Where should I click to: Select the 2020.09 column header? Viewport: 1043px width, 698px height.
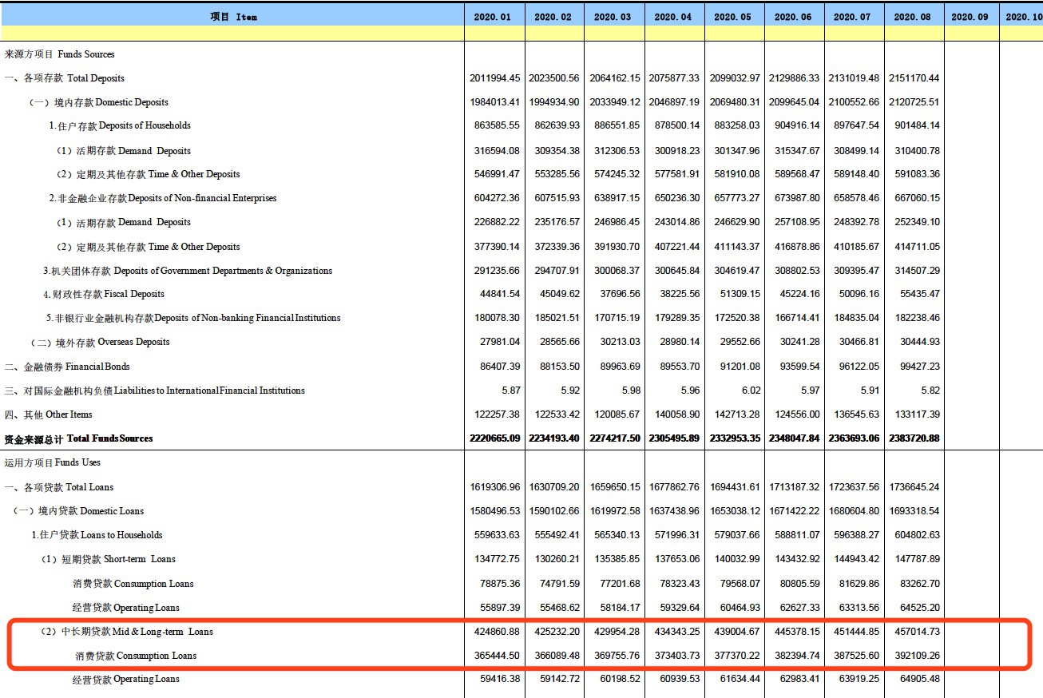pos(971,17)
